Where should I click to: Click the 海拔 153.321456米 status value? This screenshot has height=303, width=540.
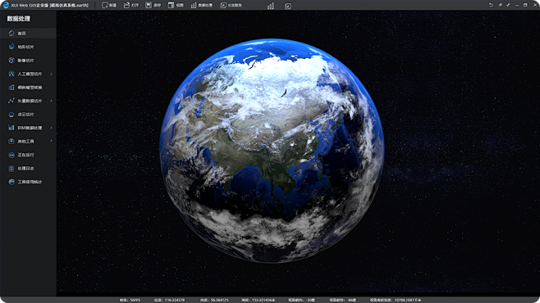(x=258, y=300)
